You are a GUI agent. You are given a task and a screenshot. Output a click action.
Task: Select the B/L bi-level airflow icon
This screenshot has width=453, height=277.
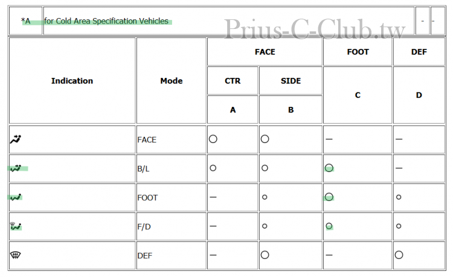[16, 168]
